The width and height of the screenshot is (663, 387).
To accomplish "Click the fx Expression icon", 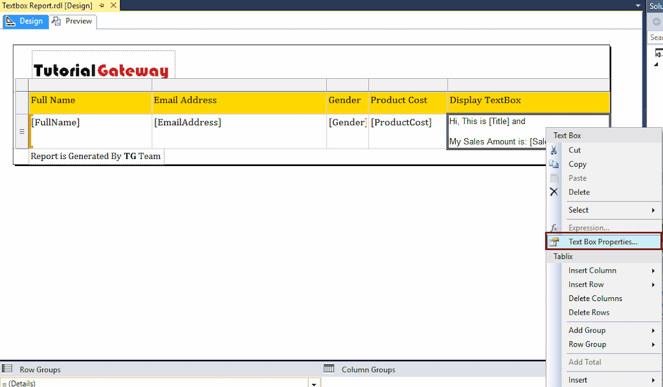I will (554, 227).
